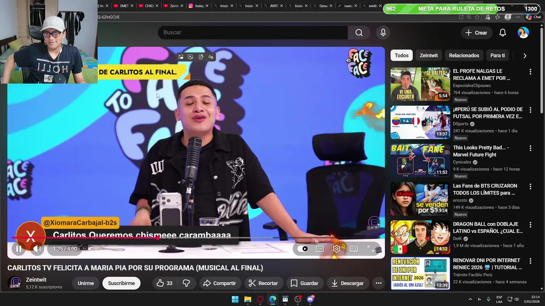The height and width of the screenshot is (306, 545).
Task: Open 'DRAGON BALL con DOBLAJE LATINO' title
Action: (x=488, y=228)
